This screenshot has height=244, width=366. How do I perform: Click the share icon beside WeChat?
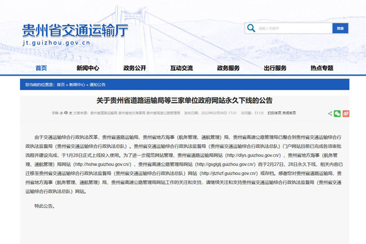(330, 113)
